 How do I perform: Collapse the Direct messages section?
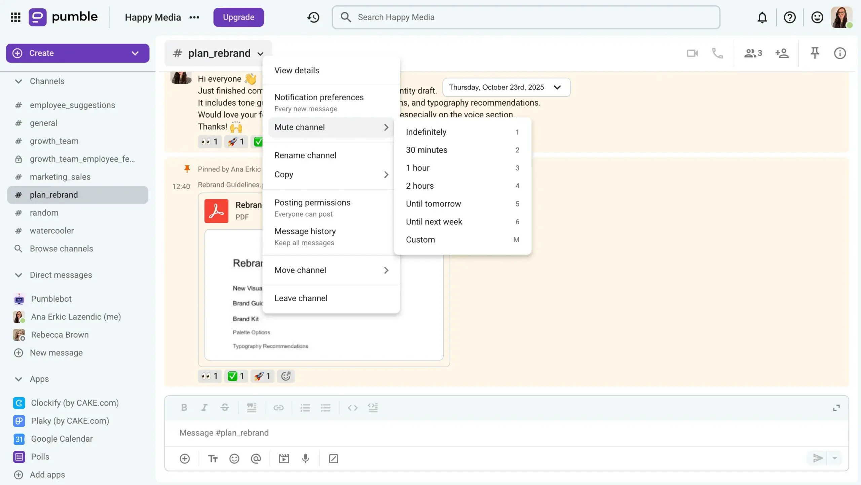(18, 275)
